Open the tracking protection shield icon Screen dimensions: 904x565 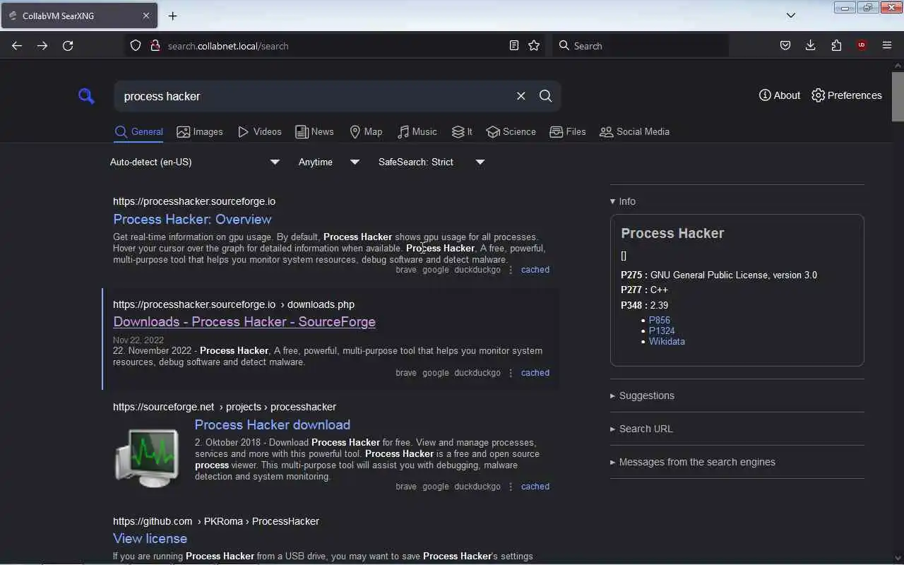[x=136, y=46]
